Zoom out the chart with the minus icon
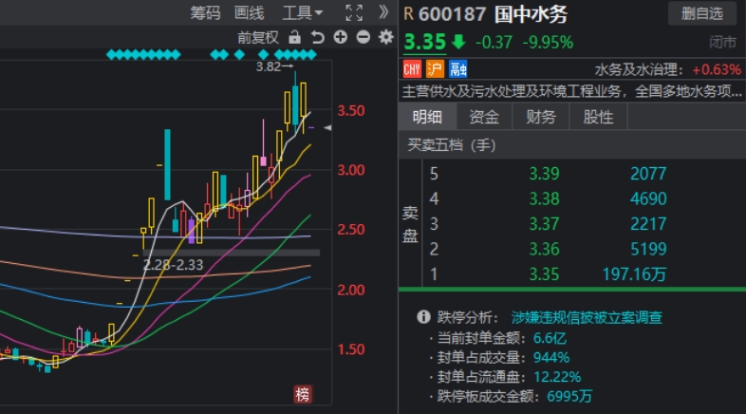The width and height of the screenshot is (746, 414). 363,37
